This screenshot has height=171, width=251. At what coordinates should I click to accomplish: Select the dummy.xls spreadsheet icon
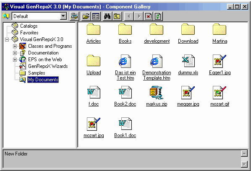coord(188,61)
